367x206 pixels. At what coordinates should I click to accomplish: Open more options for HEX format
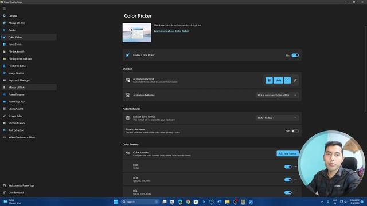pos(296,167)
